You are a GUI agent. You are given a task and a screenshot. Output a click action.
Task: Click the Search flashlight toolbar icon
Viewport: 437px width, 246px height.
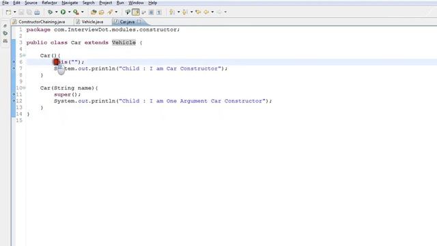[110, 12]
